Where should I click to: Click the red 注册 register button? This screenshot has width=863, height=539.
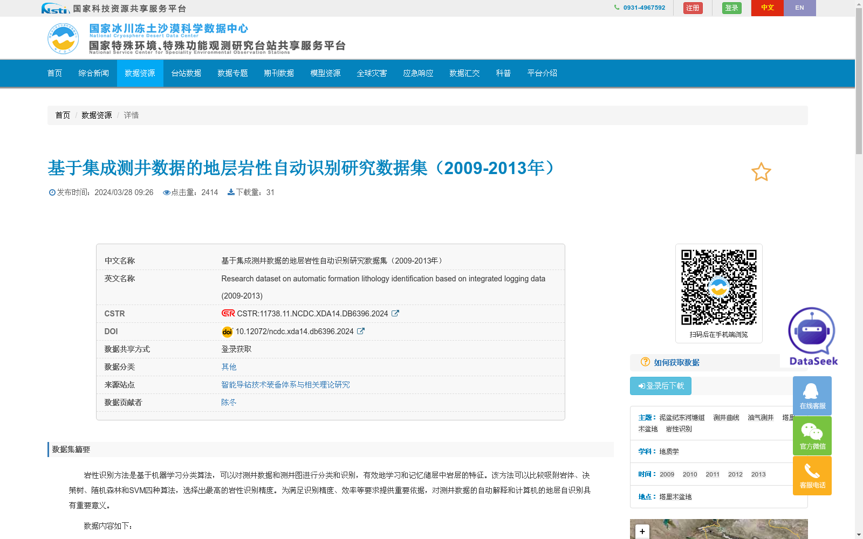pyautogui.click(x=693, y=8)
